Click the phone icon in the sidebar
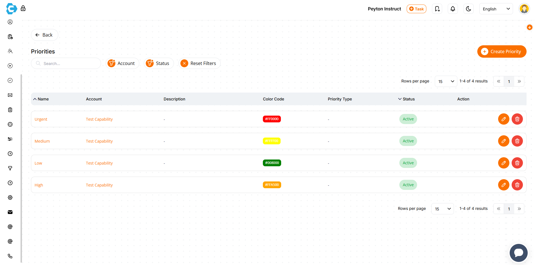The image size is (535, 265). [10, 256]
